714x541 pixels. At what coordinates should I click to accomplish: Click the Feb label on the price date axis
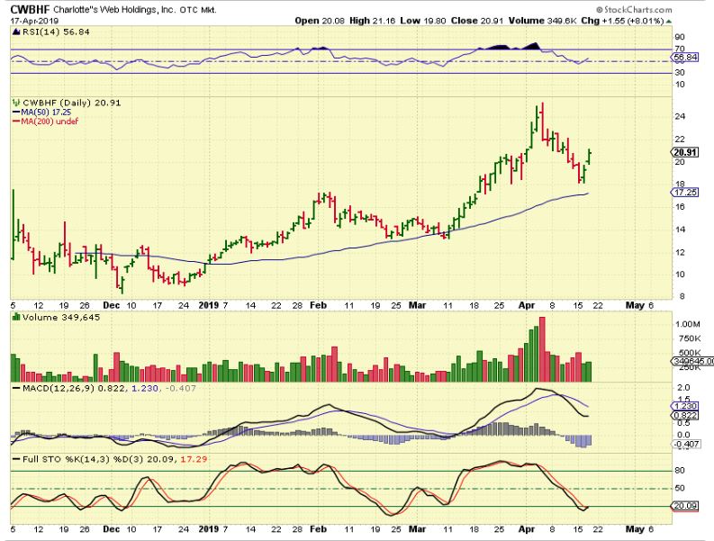[x=318, y=305]
